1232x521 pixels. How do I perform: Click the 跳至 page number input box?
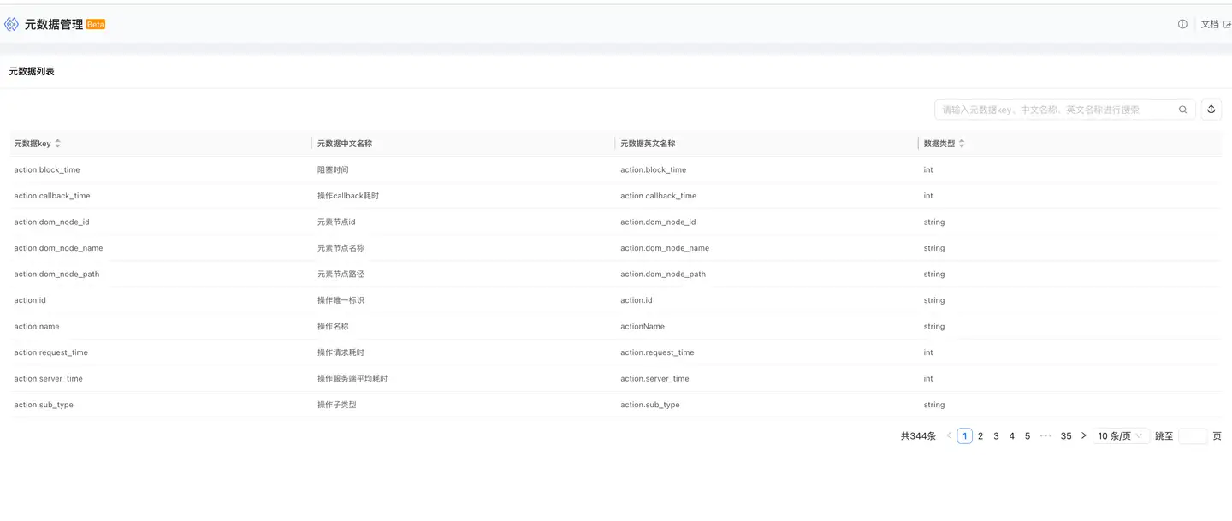(x=1193, y=436)
